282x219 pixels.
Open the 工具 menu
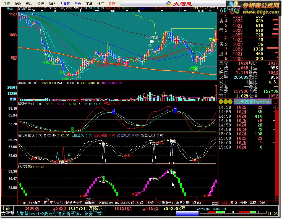89,4
